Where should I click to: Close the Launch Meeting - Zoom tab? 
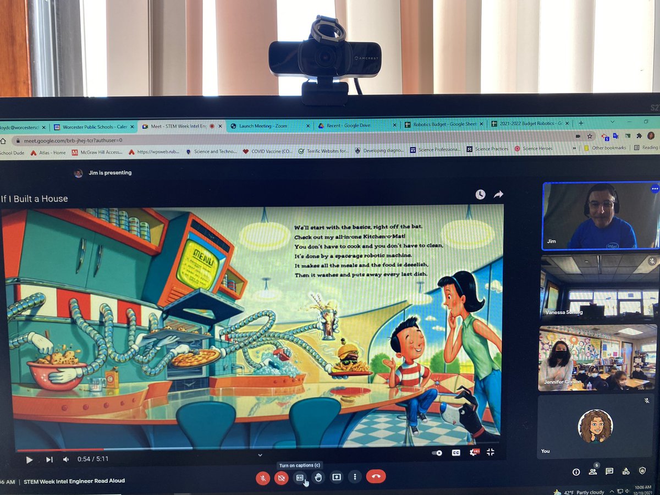point(307,126)
